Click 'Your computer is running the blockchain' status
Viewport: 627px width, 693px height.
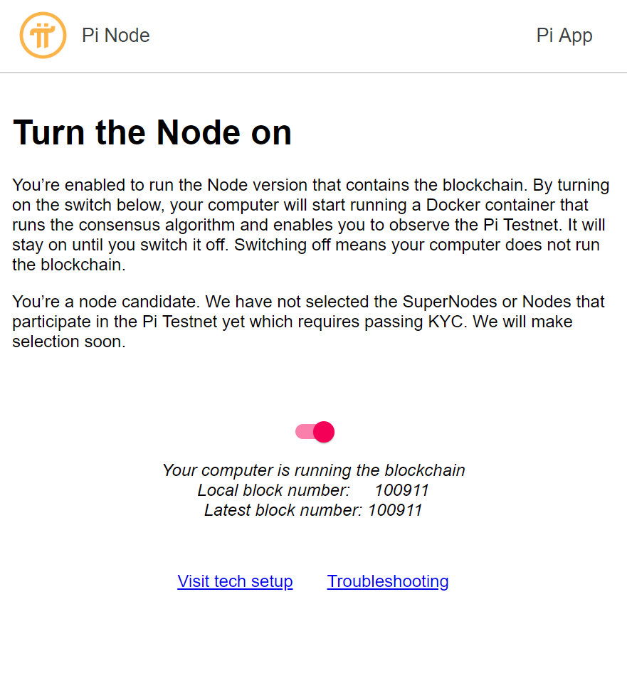click(313, 470)
